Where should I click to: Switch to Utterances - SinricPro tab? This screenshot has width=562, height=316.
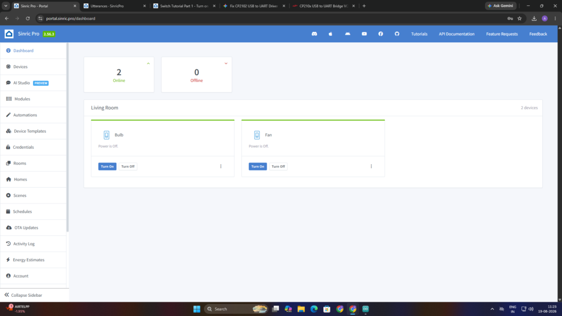[x=114, y=6]
